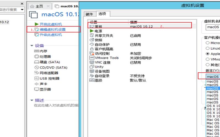This screenshot has height=137, width=220.
Task: Click the 升级此虚拟机 link
Action: click(51, 35)
